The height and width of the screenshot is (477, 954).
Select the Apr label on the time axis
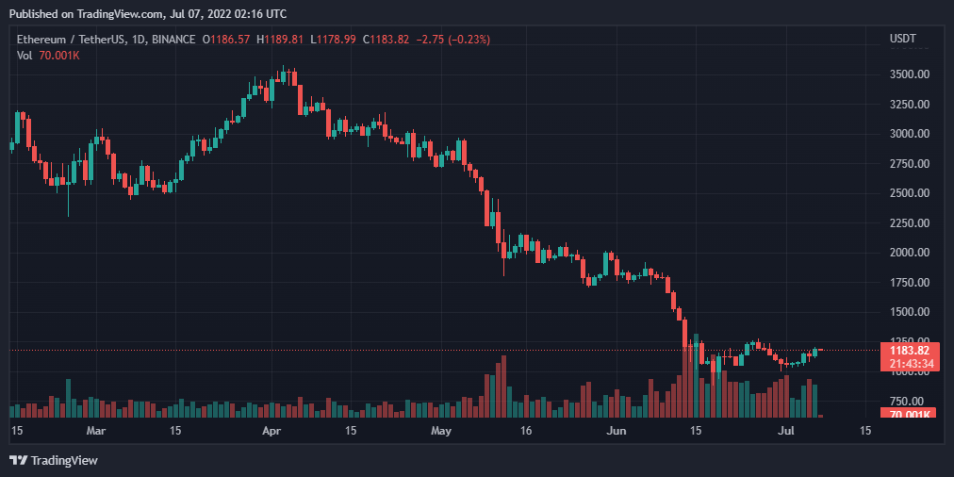[x=271, y=431]
